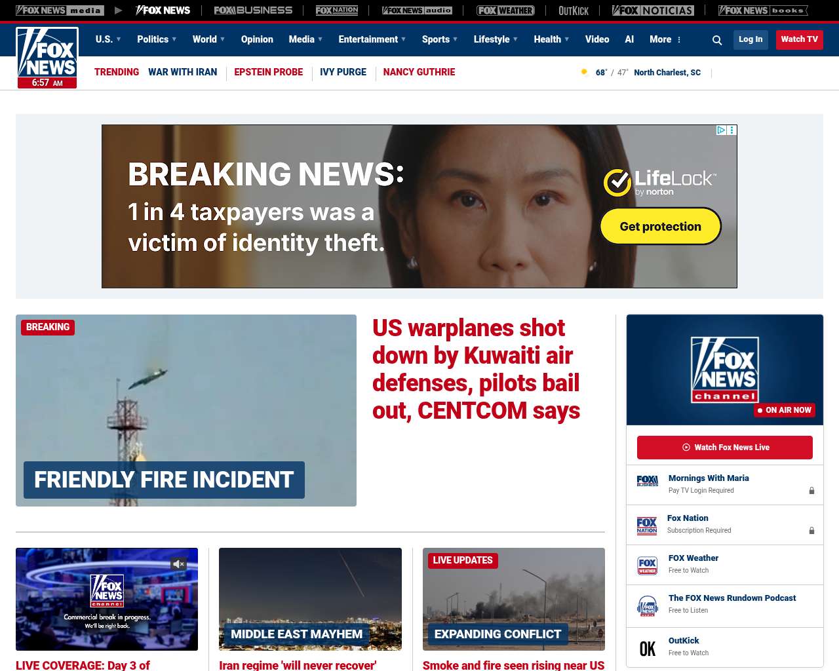
Task: Open the Fox Nation stream link
Action: coord(688,518)
